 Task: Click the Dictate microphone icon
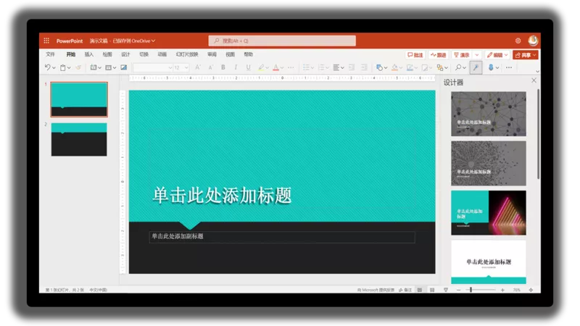[491, 67]
